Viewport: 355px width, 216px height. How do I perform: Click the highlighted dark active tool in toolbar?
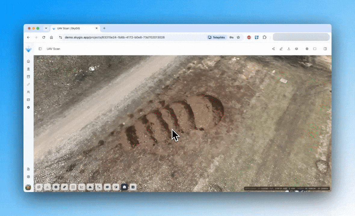(x=124, y=187)
